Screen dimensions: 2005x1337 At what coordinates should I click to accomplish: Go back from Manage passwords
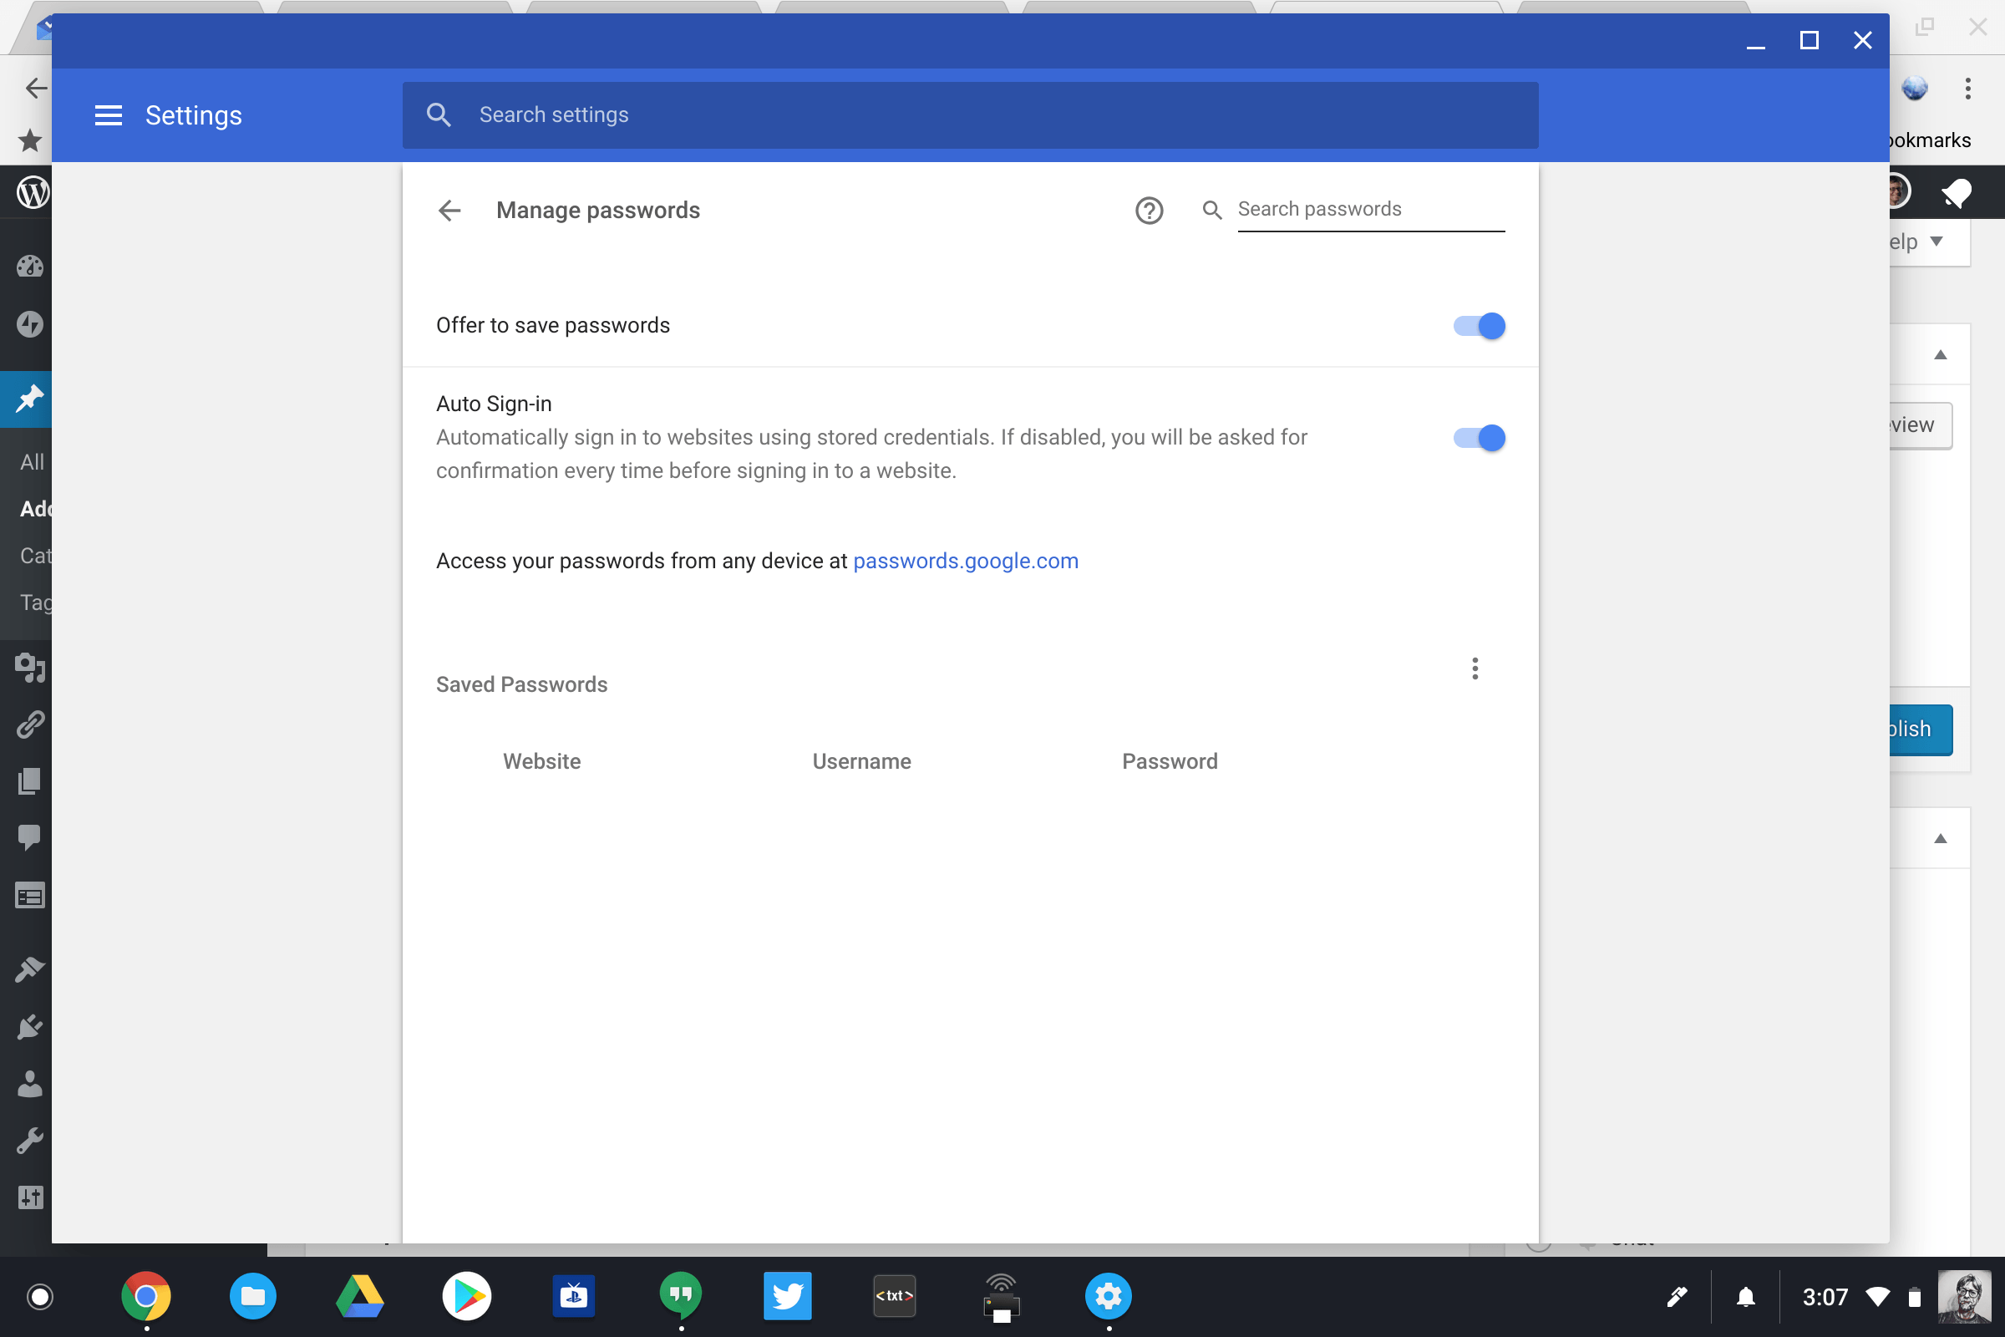(449, 211)
